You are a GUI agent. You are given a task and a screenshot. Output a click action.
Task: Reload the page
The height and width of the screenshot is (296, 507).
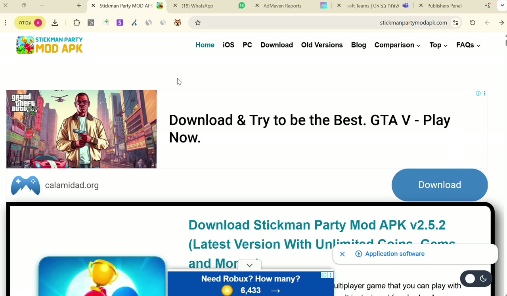tap(473, 23)
